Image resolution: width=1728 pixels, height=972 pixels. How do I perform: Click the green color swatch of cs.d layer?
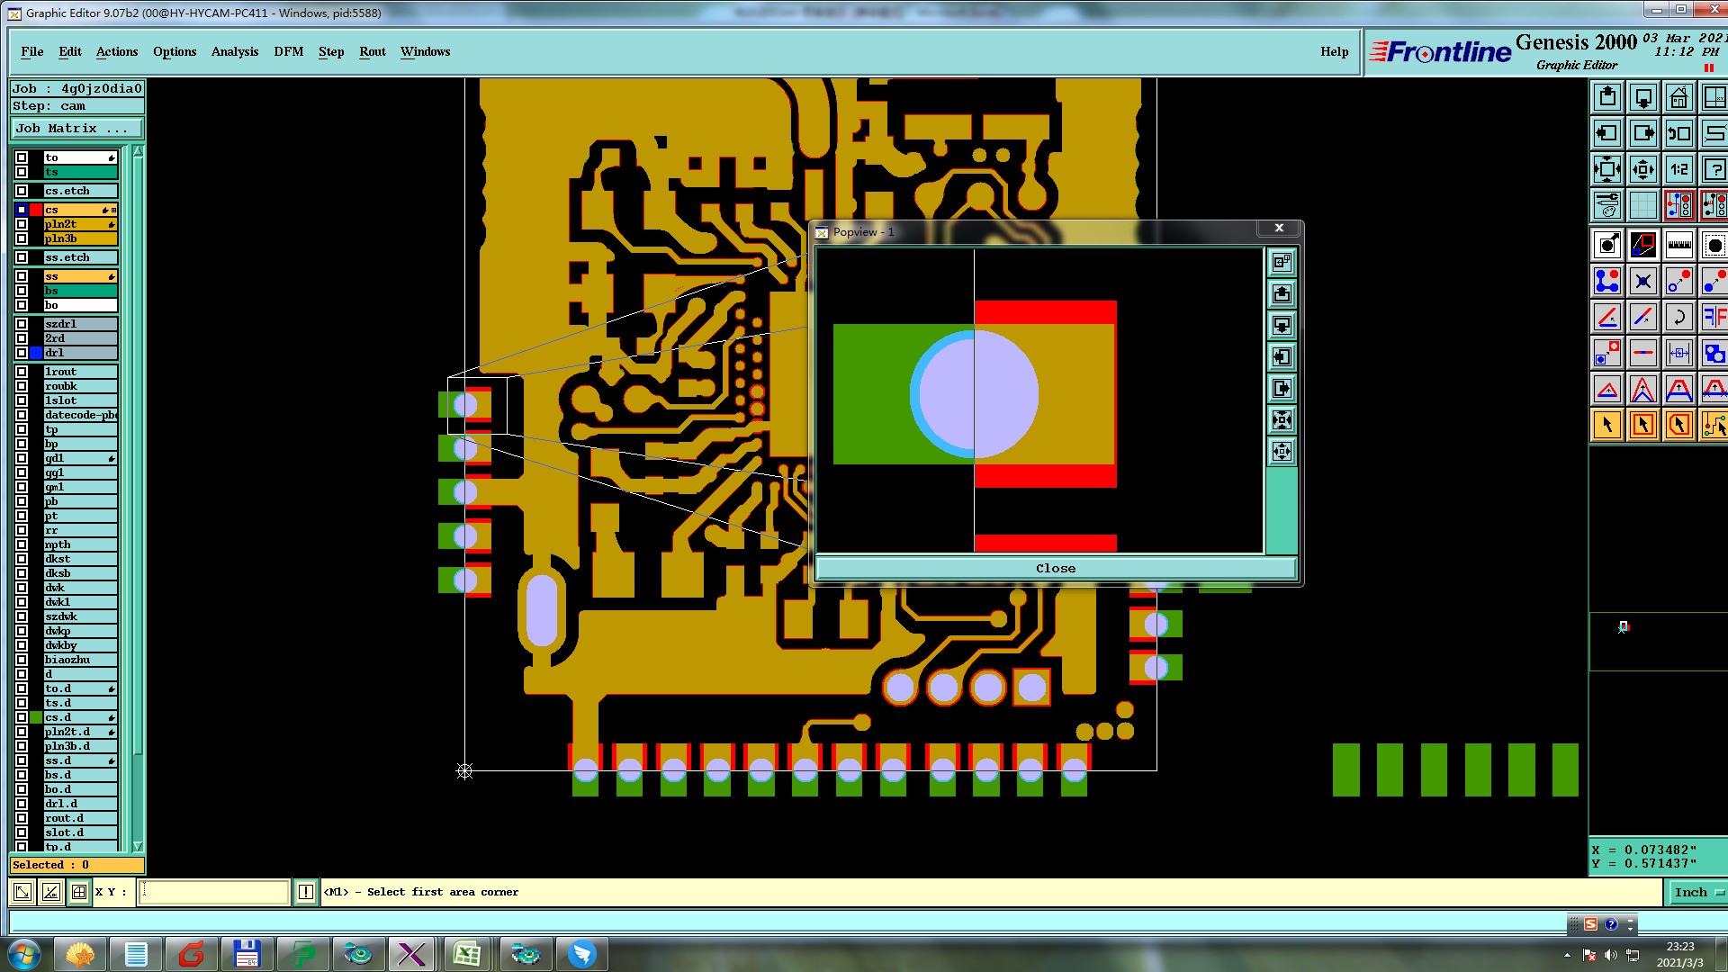pyautogui.click(x=36, y=717)
